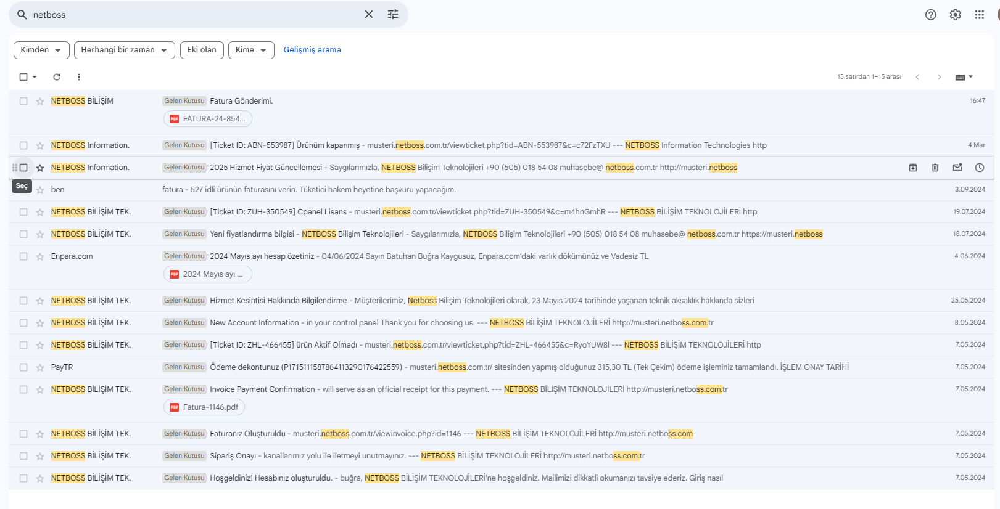Select the Faturanız Oluşturuldu email checkbox
The height and width of the screenshot is (509, 1000).
point(23,434)
